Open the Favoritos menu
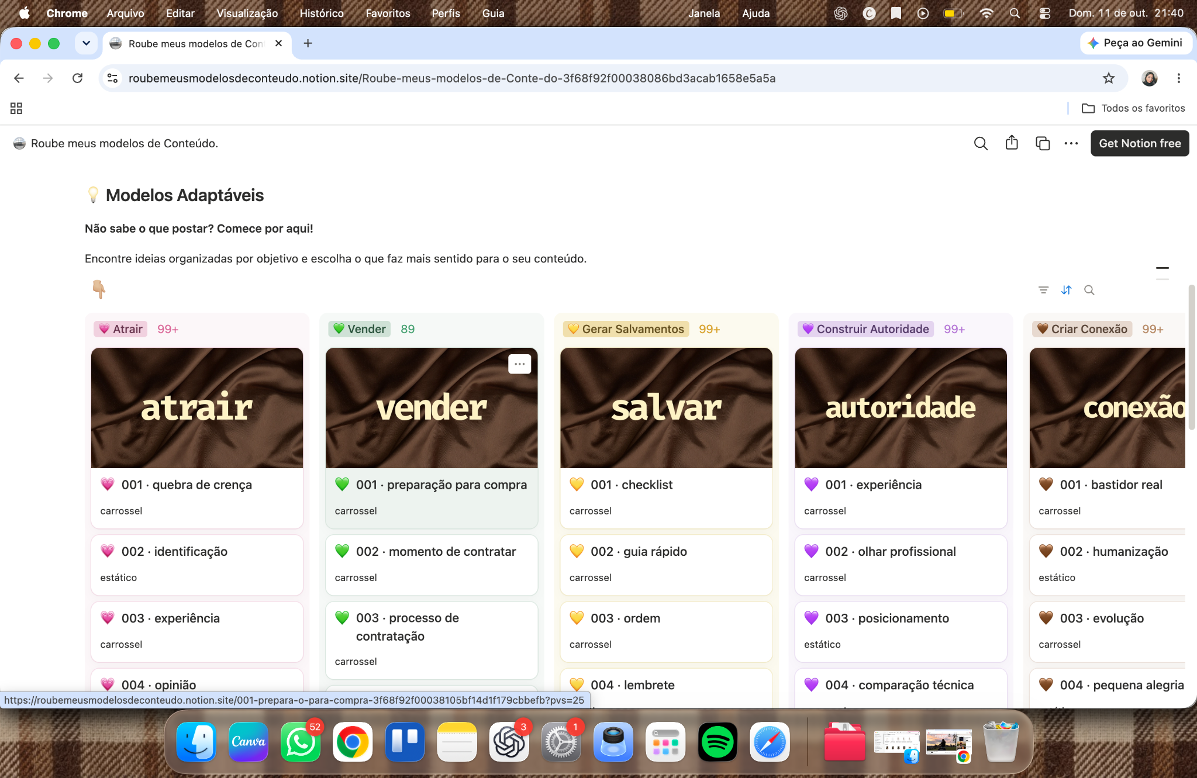Image resolution: width=1197 pixels, height=778 pixels. [x=388, y=13]
